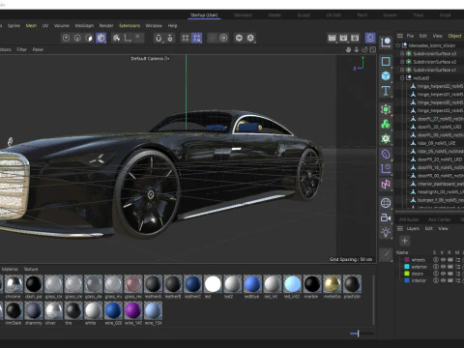Click the Points mode icon in top toolbar
This screenshot has width=464, height=348.
coord(66,38)
